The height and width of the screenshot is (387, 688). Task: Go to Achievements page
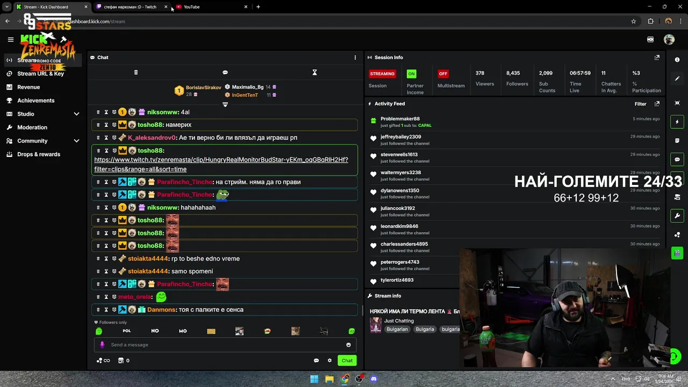click(35, 101)
